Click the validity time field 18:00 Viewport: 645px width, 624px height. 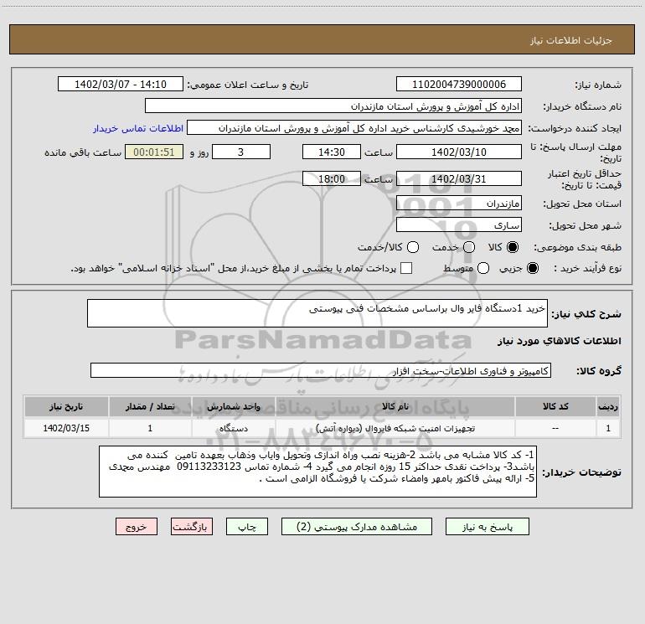pos(332,178)
